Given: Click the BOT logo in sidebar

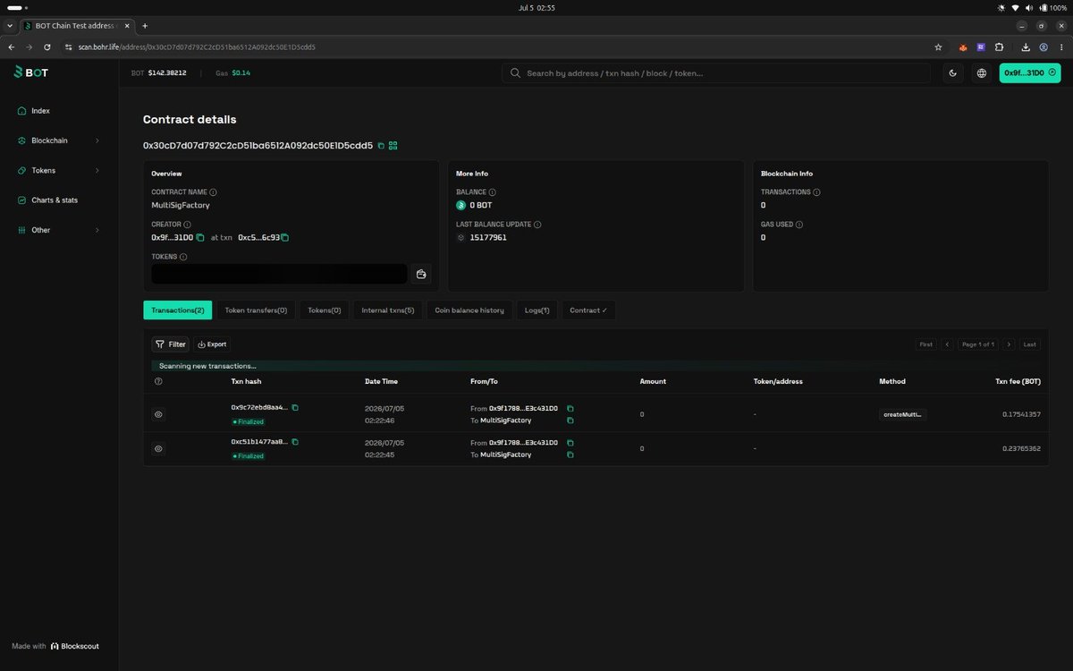Looking at the screenshot, I should click(x=31, y=72).
